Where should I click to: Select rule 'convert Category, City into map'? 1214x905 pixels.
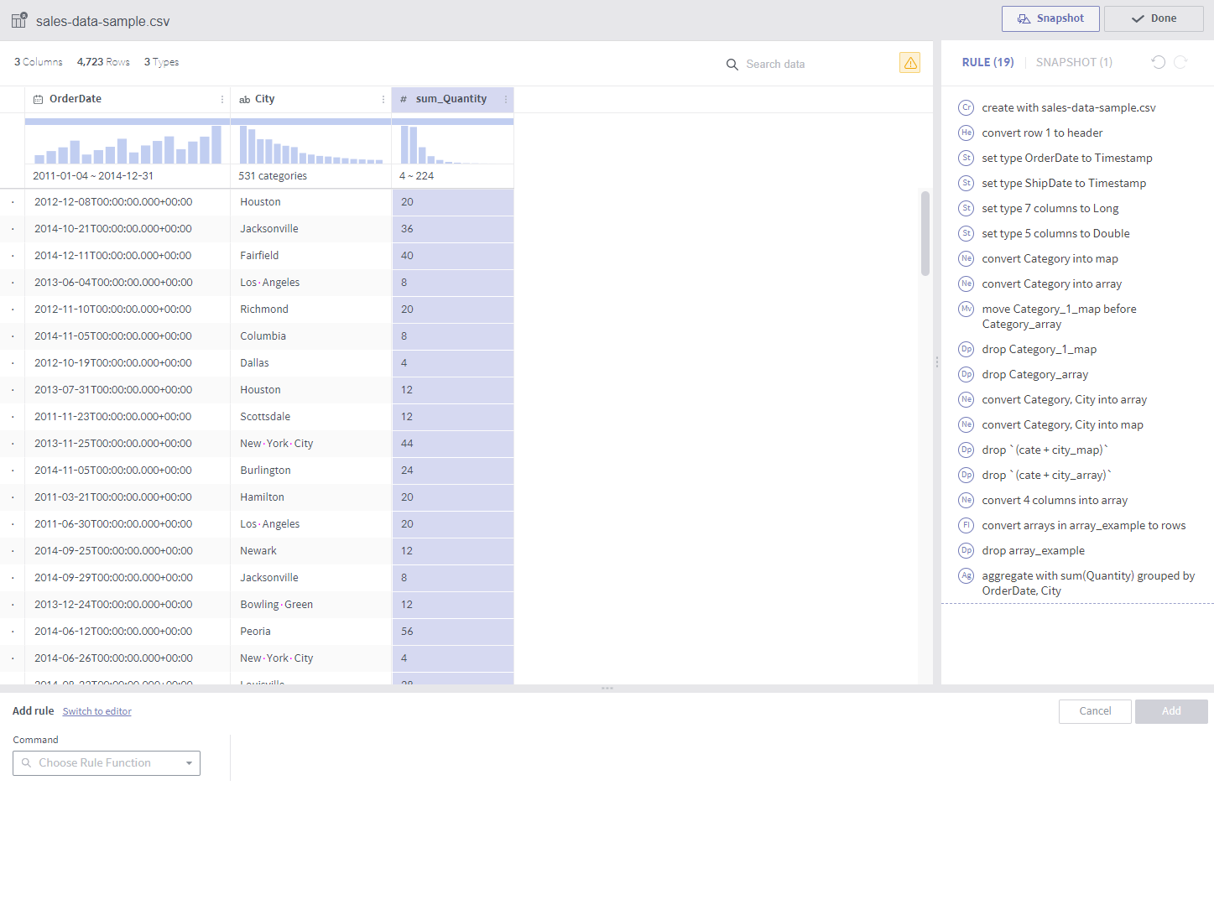pos(1062,424)
